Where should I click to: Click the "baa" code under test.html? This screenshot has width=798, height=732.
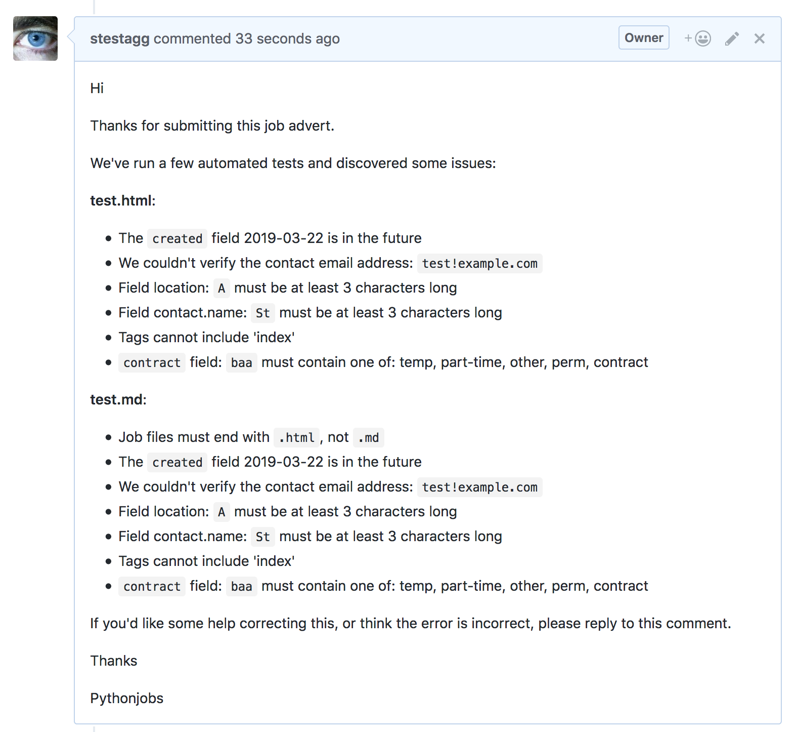click(241, 362)
